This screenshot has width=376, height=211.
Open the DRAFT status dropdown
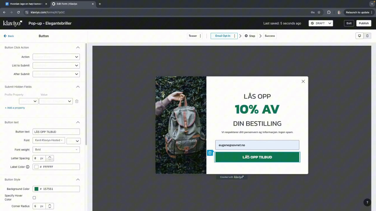[x=321, y=23]
